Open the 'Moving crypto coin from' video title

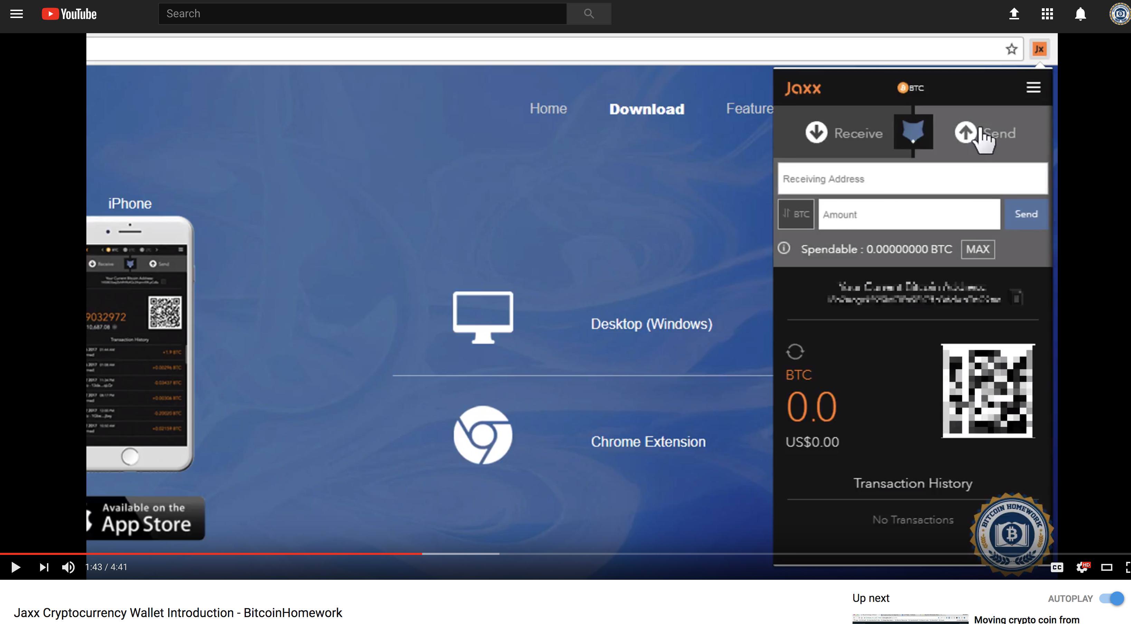(1027, 619)
